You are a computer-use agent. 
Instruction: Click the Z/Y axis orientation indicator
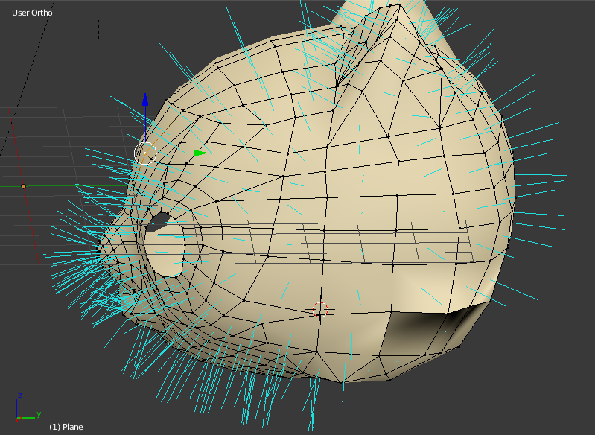pos(28,407)
